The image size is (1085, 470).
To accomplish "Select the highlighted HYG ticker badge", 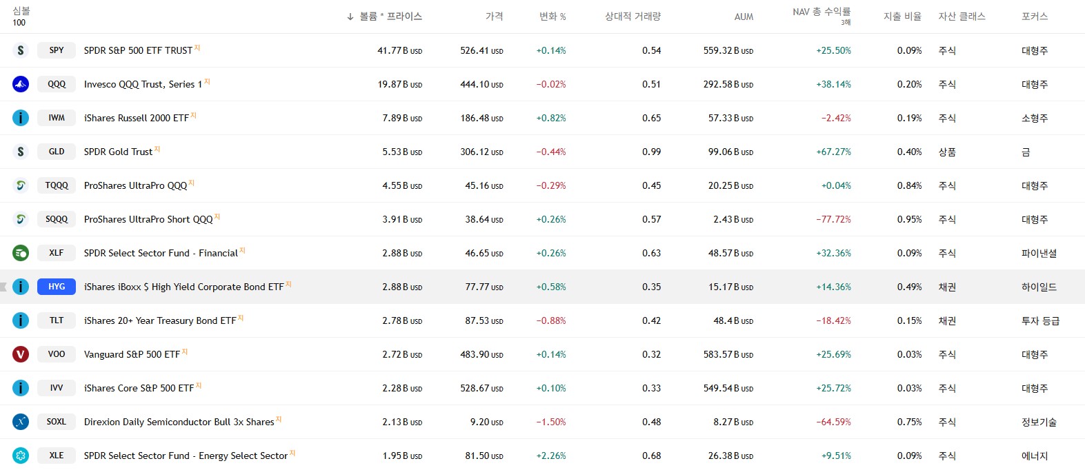I will pyautogui.click(x=57, y=287).
